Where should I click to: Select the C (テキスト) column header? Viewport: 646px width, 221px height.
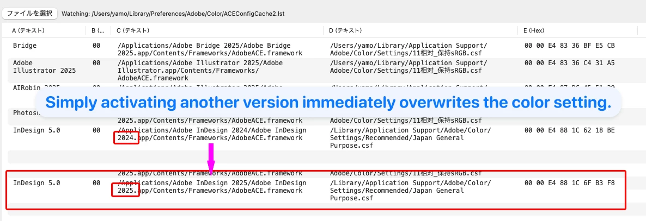tap(133, 30)
